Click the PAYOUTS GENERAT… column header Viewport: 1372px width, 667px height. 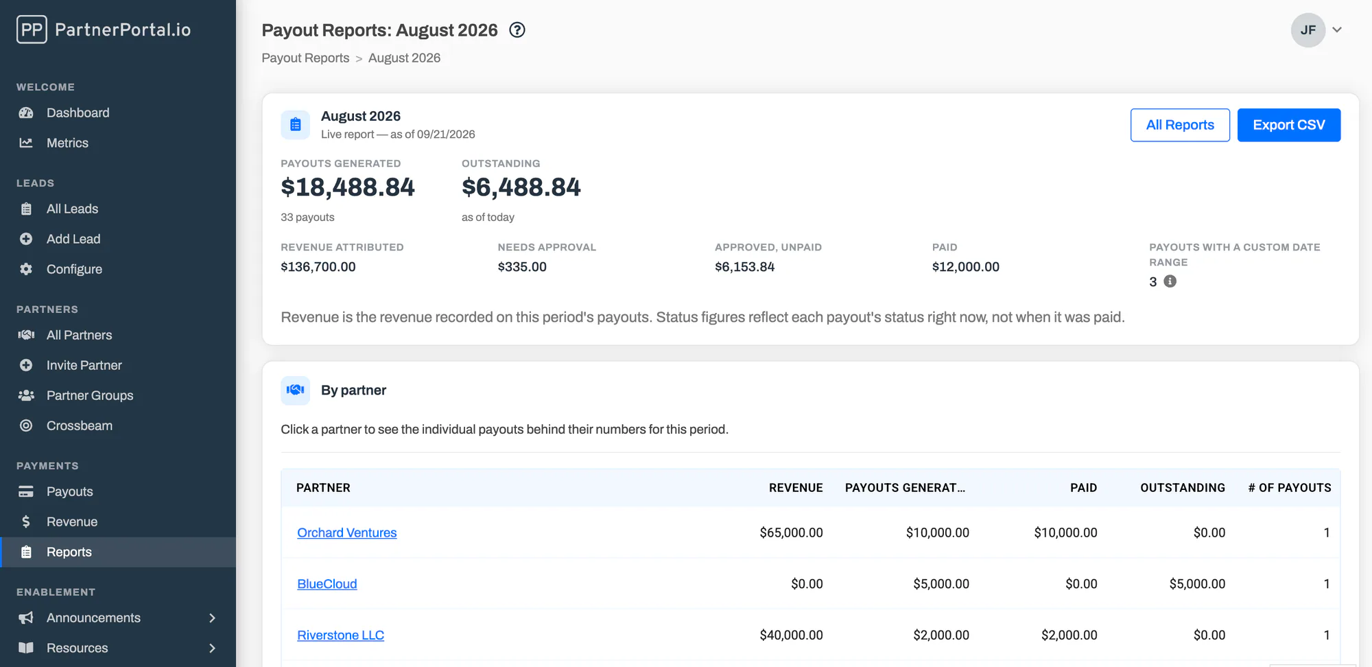(905, 488)
